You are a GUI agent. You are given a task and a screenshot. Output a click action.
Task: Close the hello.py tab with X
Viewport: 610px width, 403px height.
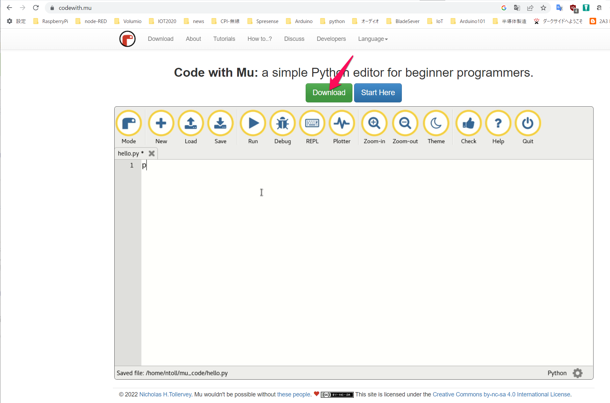(152, 153)
